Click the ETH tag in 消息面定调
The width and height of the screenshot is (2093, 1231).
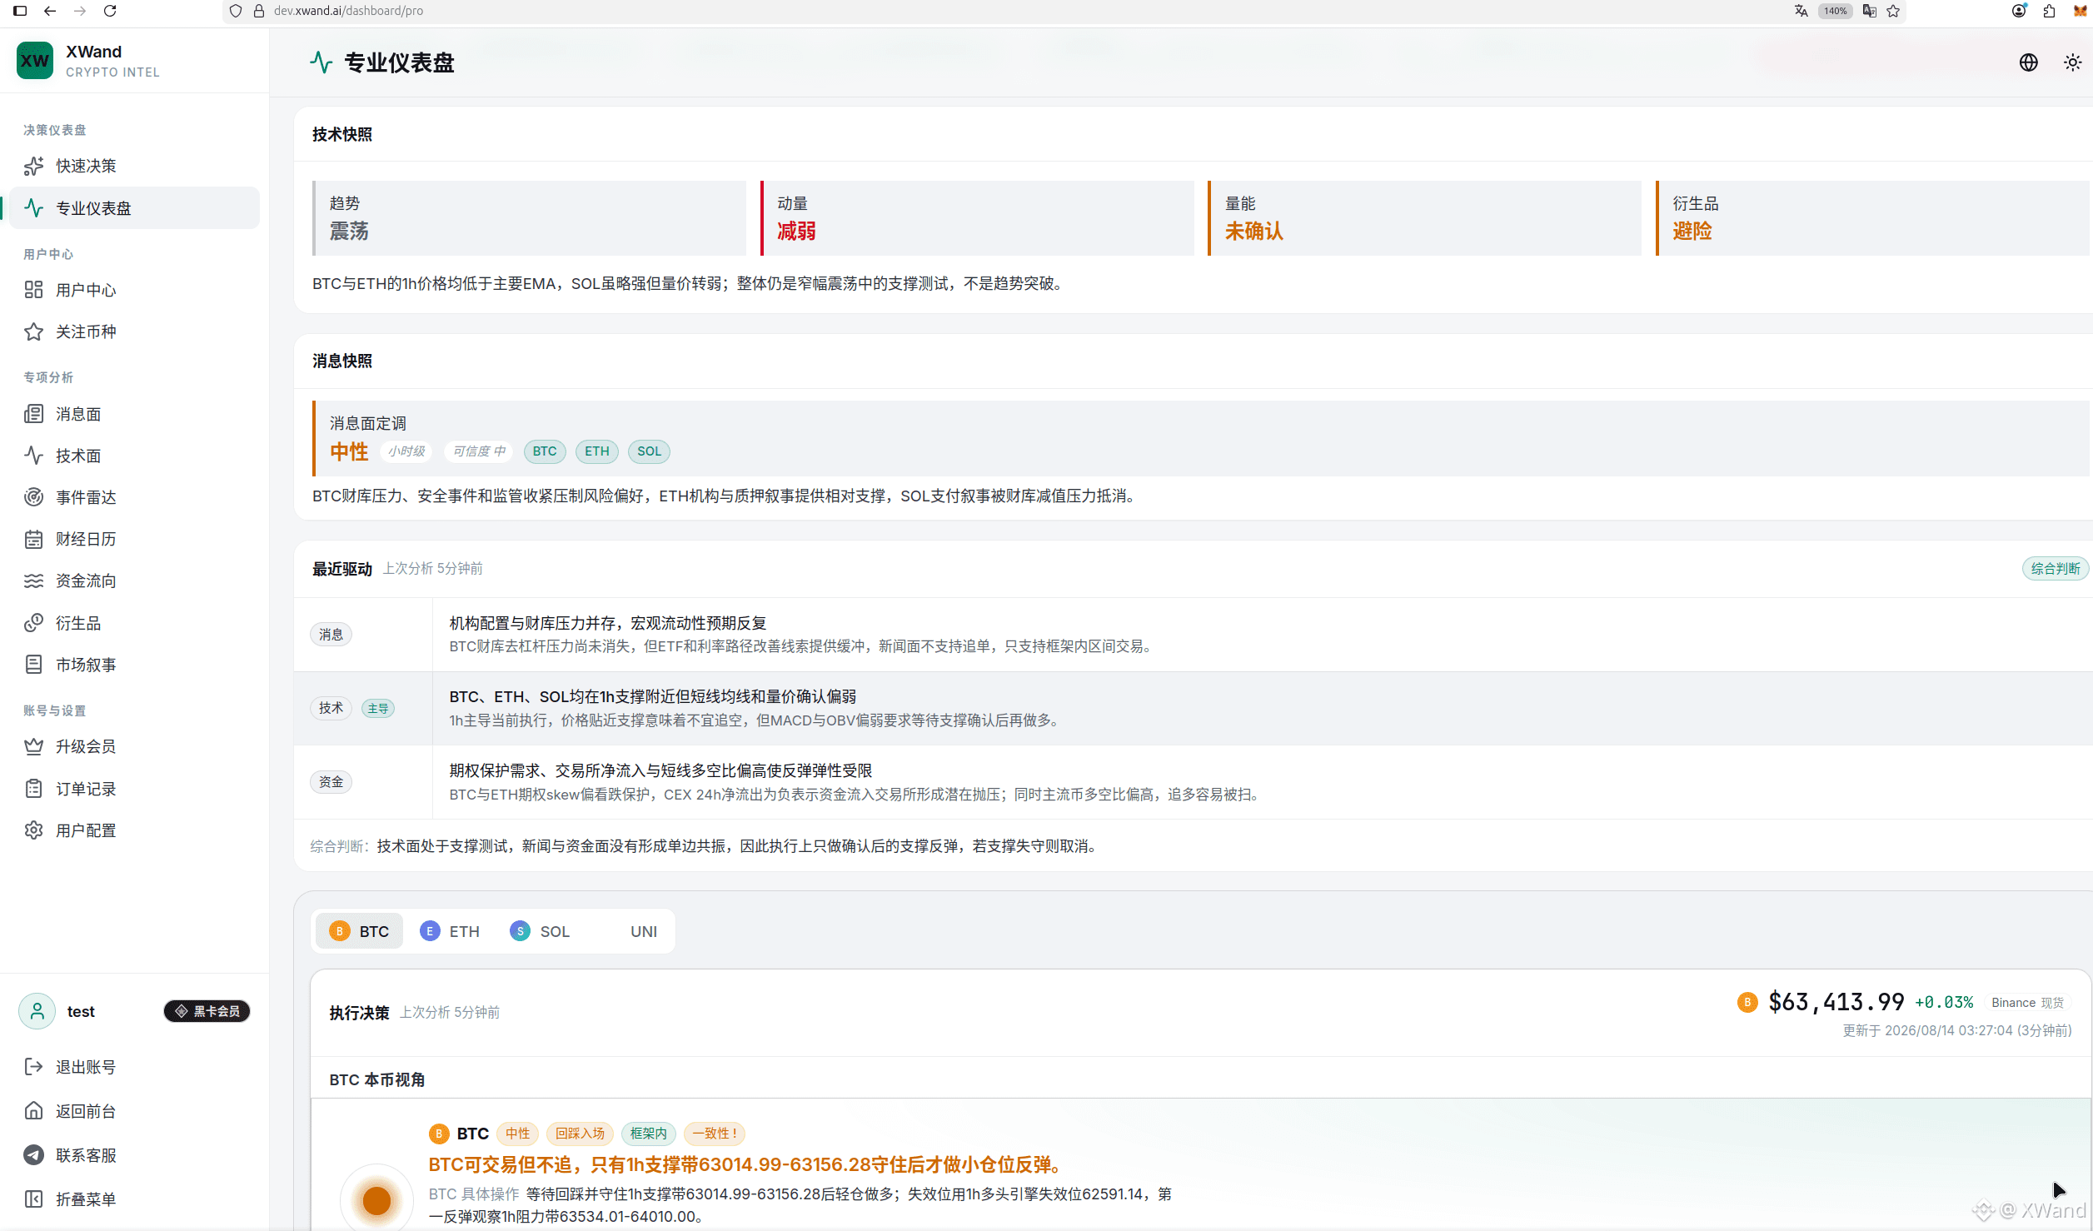[x=597, y=451]
